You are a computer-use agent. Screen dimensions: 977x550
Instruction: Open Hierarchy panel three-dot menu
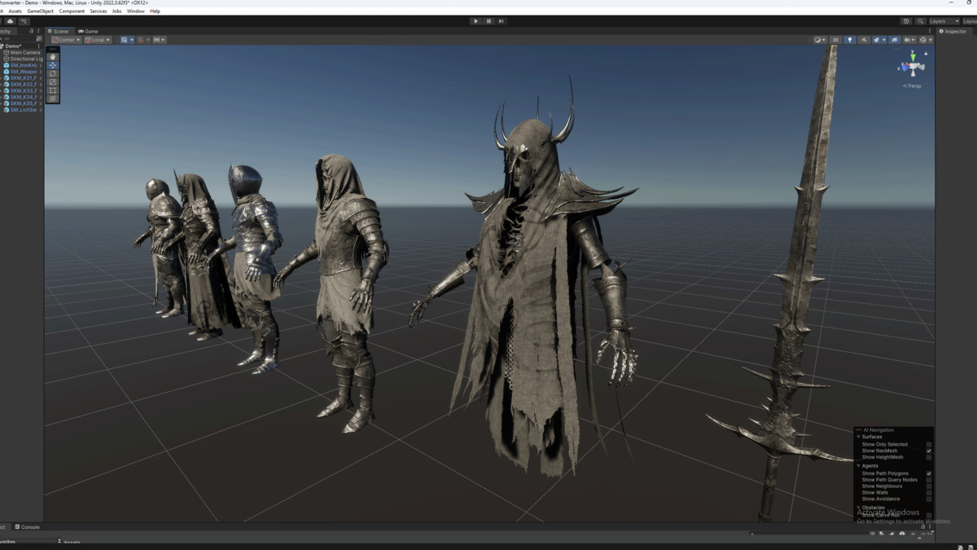(38, 31)
